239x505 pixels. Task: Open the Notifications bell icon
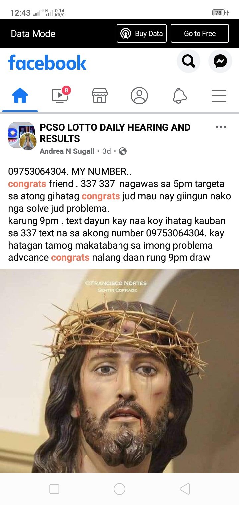click(180, 96)
